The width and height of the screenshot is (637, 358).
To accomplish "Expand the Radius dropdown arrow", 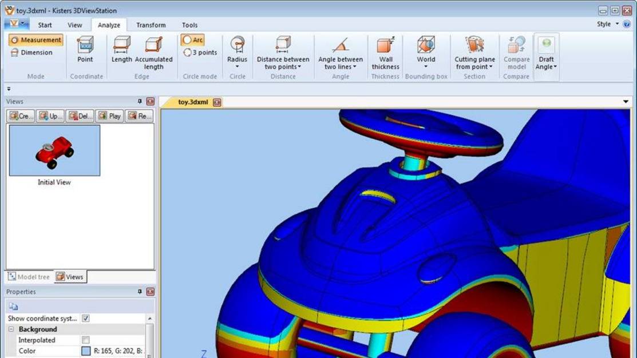I will click(238, 66).
